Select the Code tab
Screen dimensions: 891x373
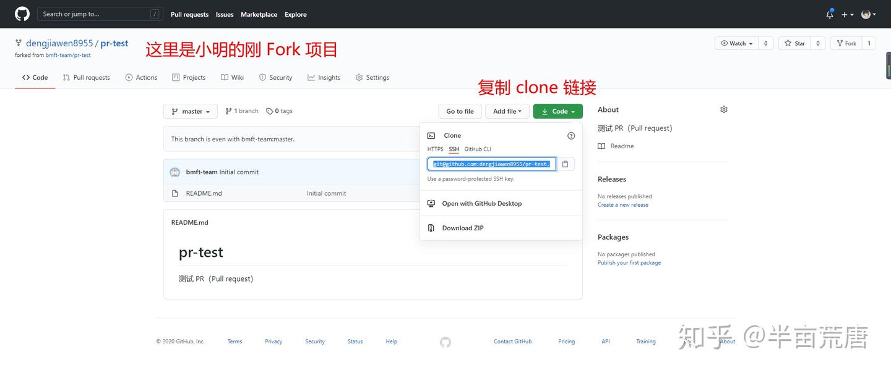[35, 77]
